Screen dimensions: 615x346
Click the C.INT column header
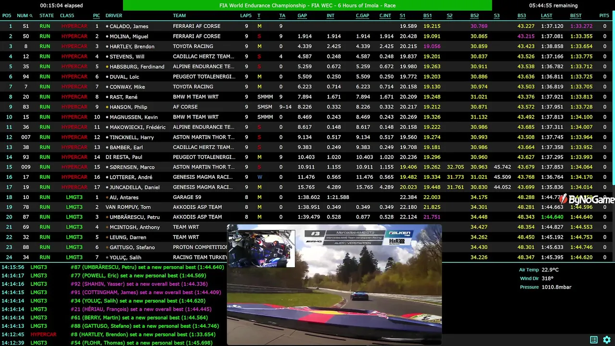tap(385, 16)
